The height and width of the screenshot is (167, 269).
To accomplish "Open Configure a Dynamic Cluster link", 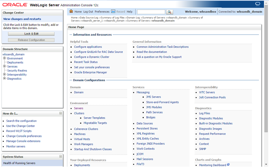I will click(x=92, y=57).
